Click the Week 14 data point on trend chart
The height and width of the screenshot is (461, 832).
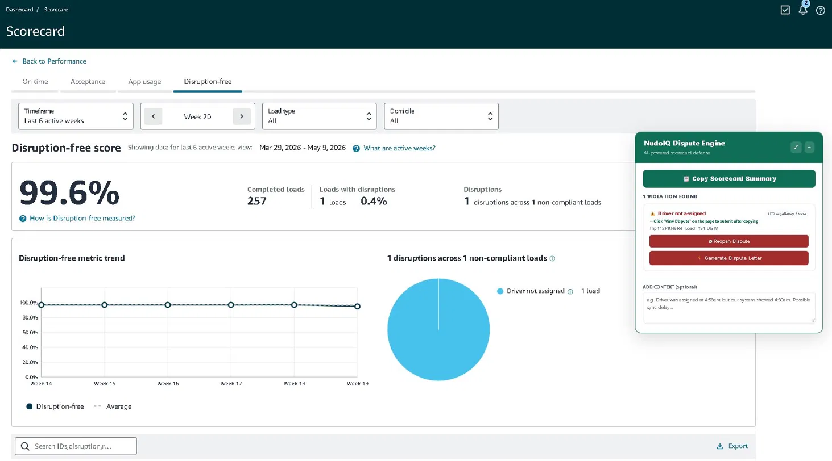tap(41, 305)
